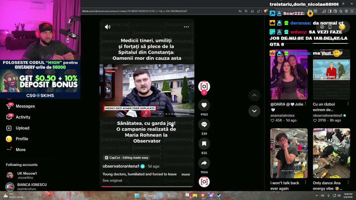The height and width of the screenshot is (200, 356).
Task: Toggle the browser sidebar panel icon
Action: [330, 11]
